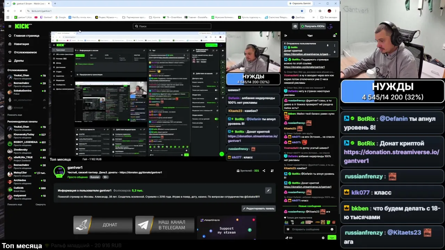
Task: Click the KICK logo
Action: [23, 26]
